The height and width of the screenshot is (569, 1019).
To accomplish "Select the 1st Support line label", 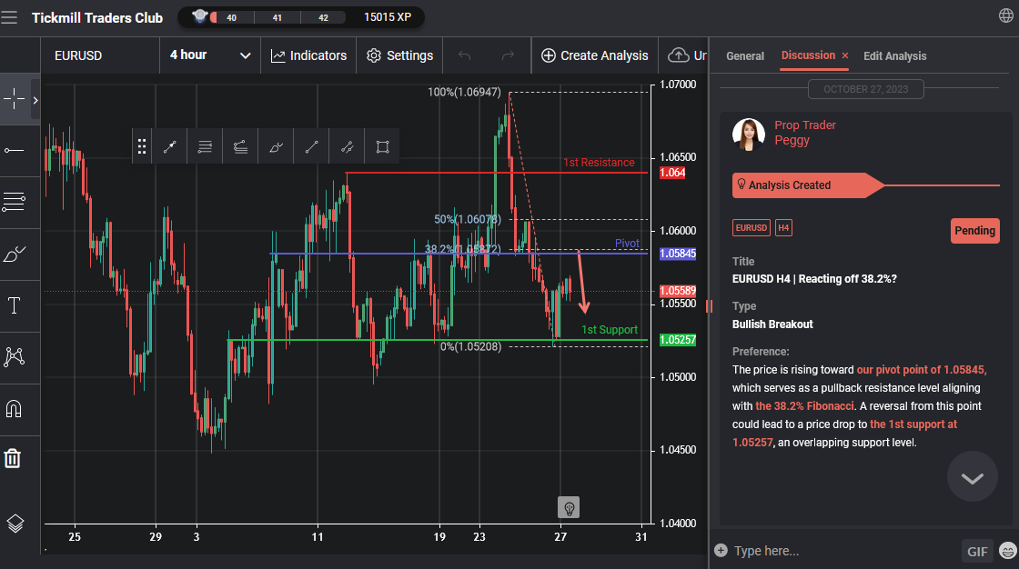I will point(609,330).
